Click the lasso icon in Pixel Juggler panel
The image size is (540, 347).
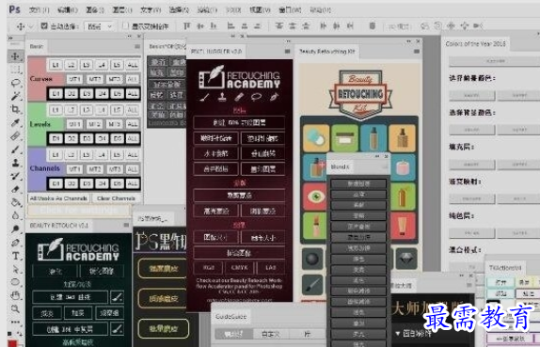click(257, 98)
